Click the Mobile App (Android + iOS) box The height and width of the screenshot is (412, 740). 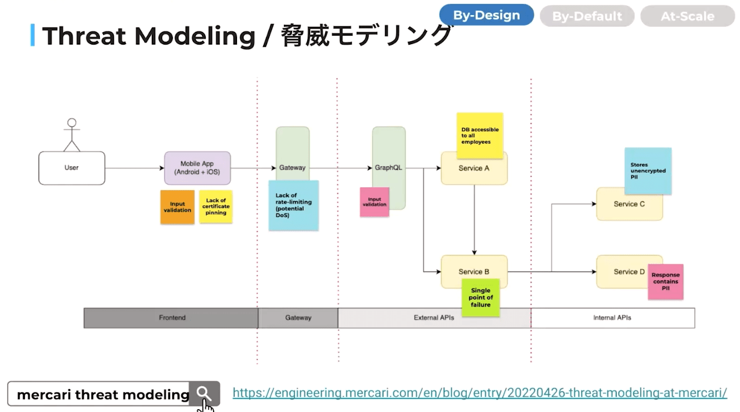click(x=197, y=168)
